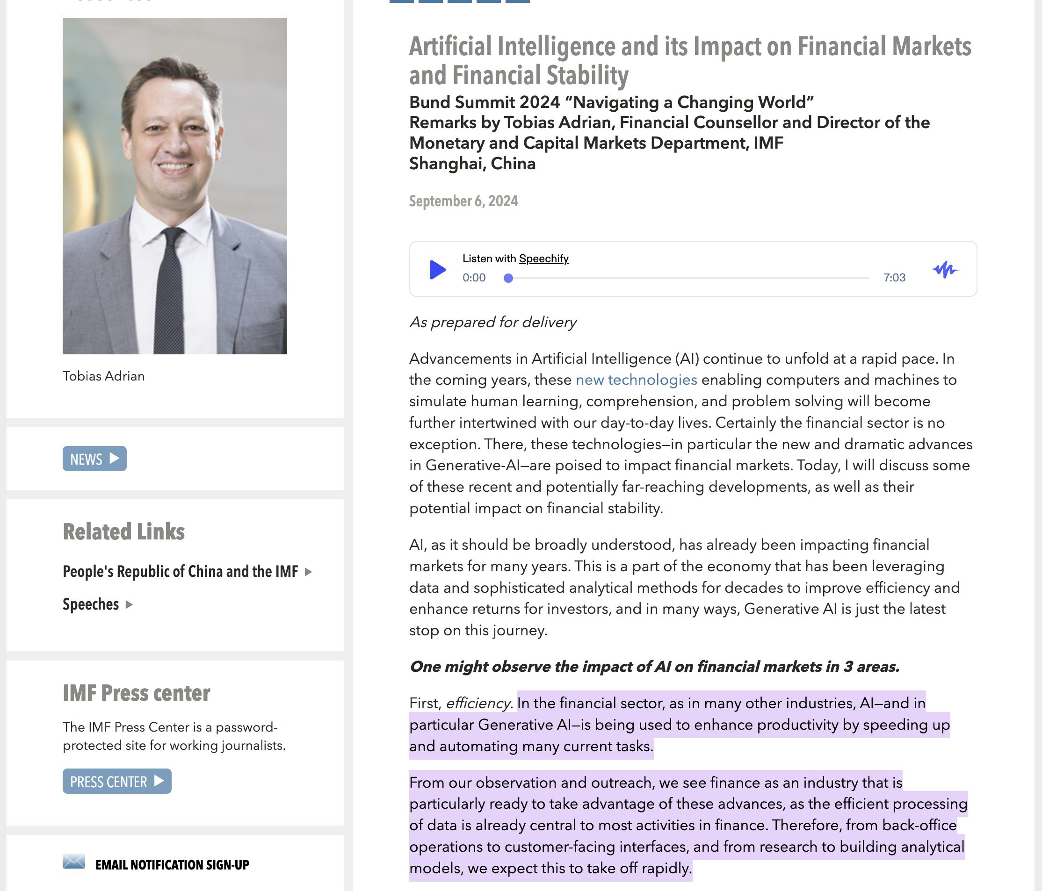The height and width of the screenshot is (891, 1042).
Task: Click the highlighted sentence In the financial sector
Action: (680, 725)
